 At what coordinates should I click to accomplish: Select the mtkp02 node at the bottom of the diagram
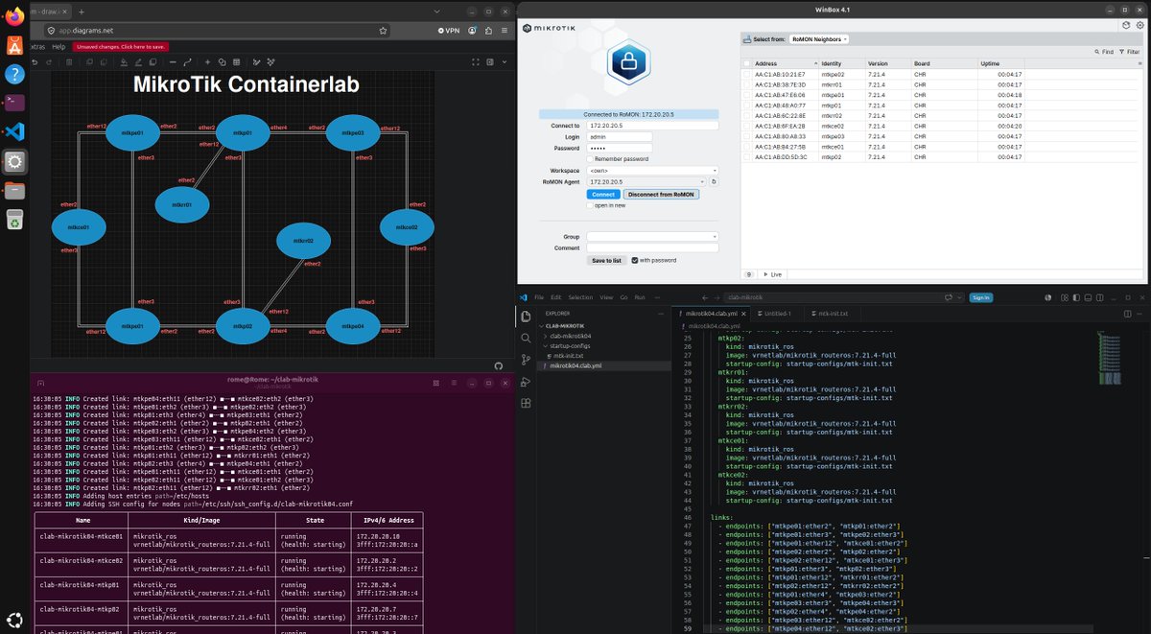[x=242, y=326]
